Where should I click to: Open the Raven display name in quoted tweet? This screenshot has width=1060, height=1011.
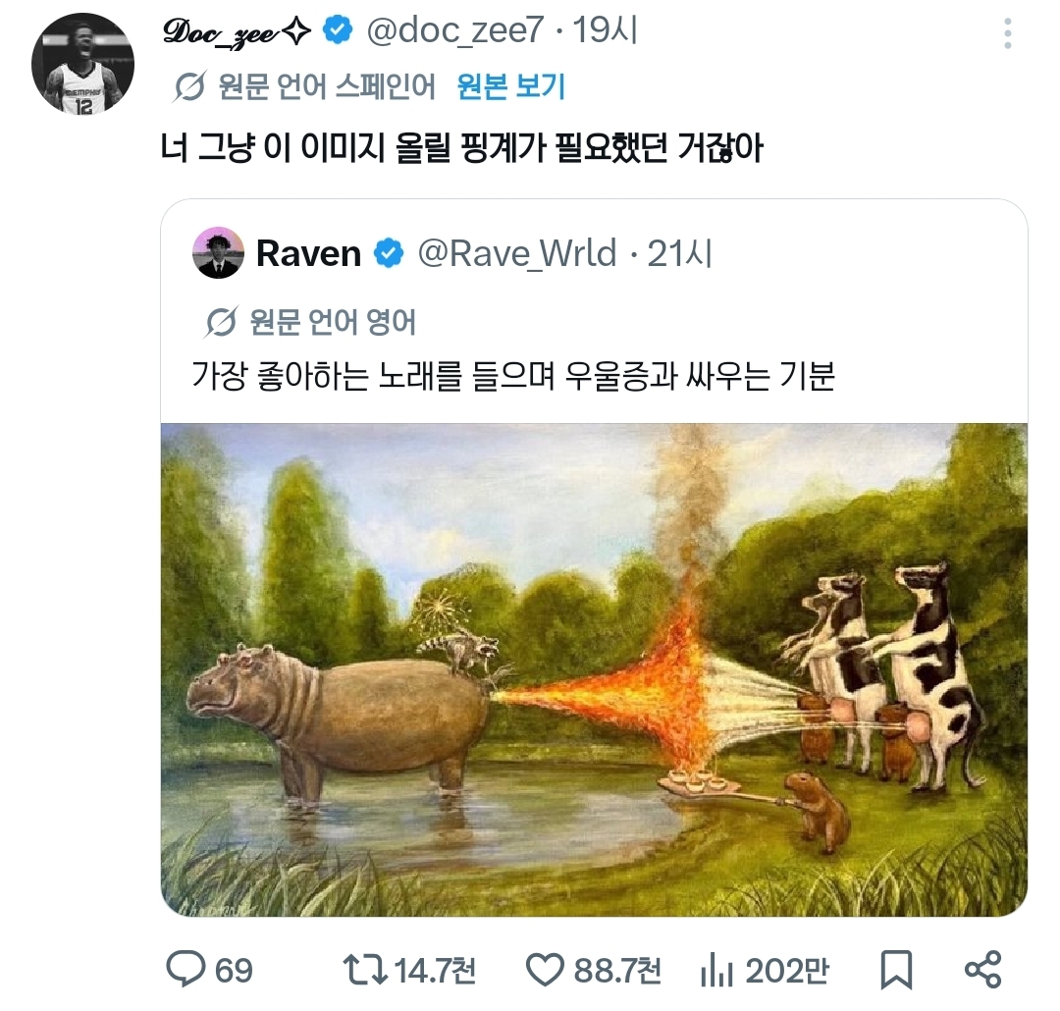pyautogui.click(x=308, y=253)
